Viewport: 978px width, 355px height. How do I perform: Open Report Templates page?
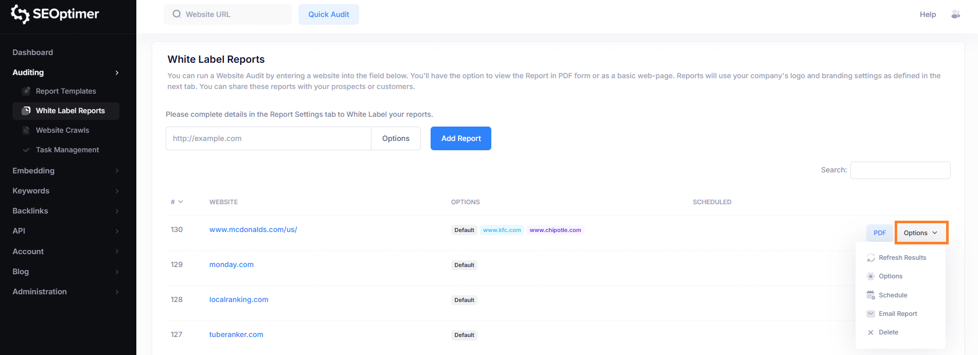click(x=66, y=91)
